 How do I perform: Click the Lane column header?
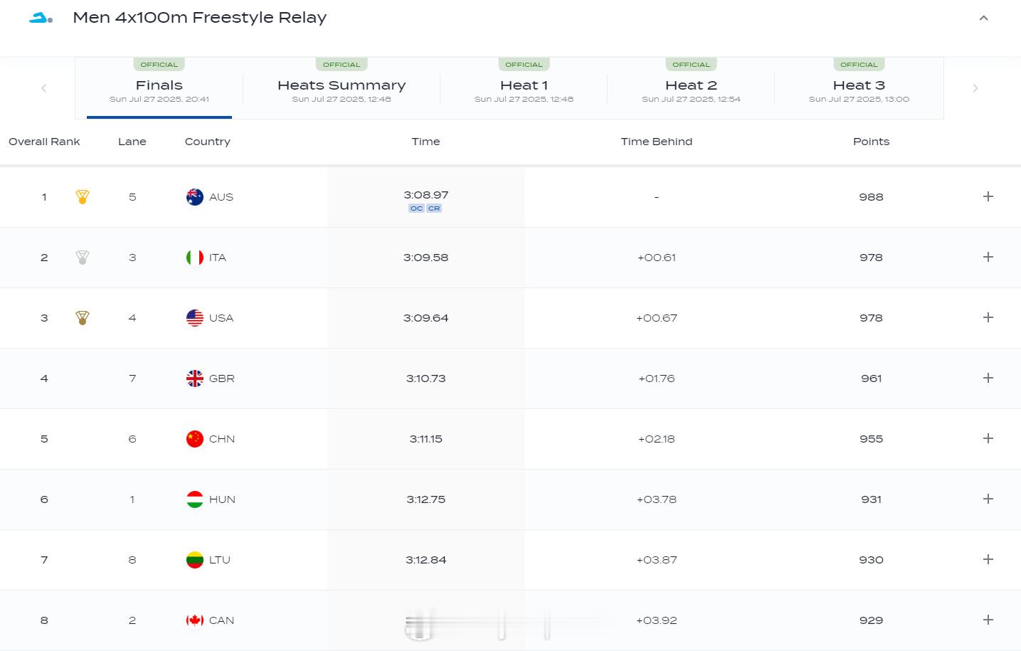coord(132,142)
